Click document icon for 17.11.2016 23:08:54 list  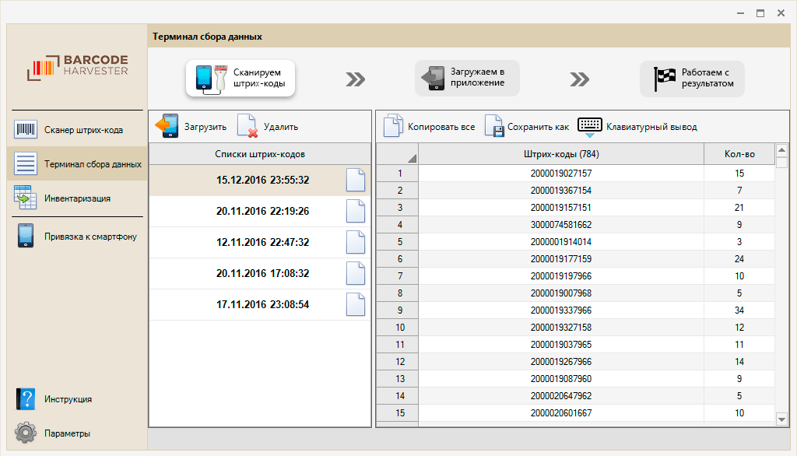pyautogui.click(x=355, y=304)
